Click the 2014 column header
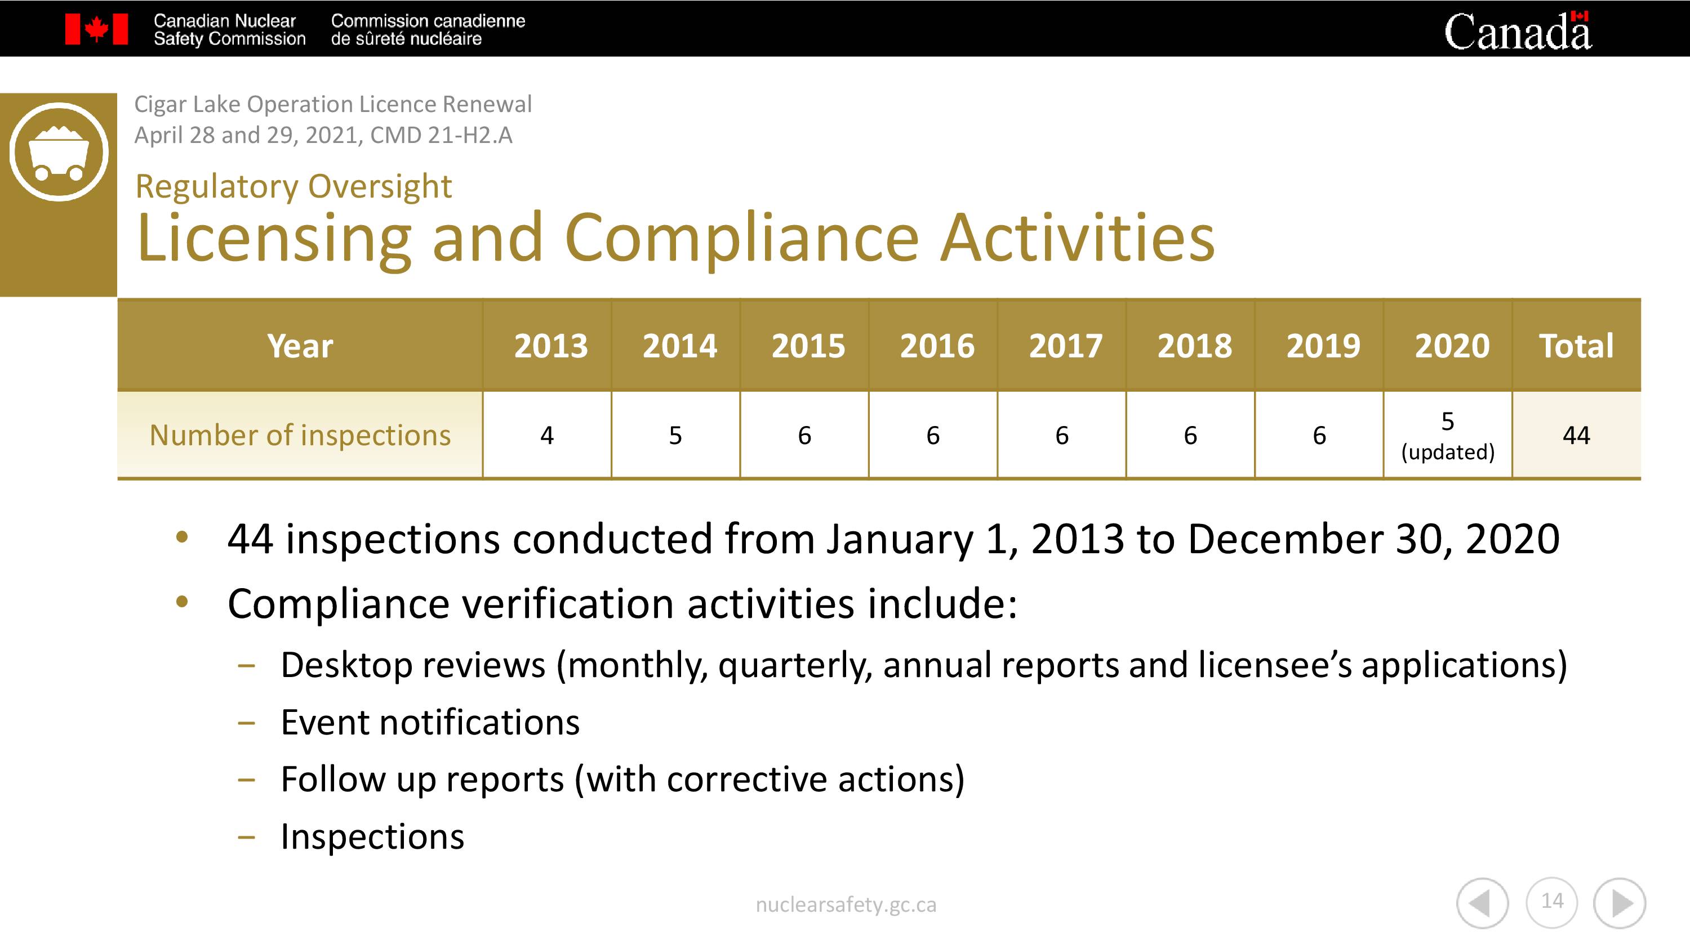 (676, 346)
